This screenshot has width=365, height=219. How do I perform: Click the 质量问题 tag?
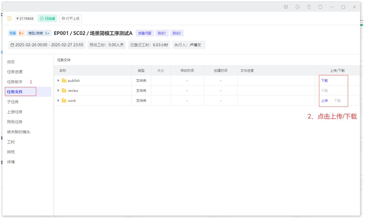coord(144,33)
